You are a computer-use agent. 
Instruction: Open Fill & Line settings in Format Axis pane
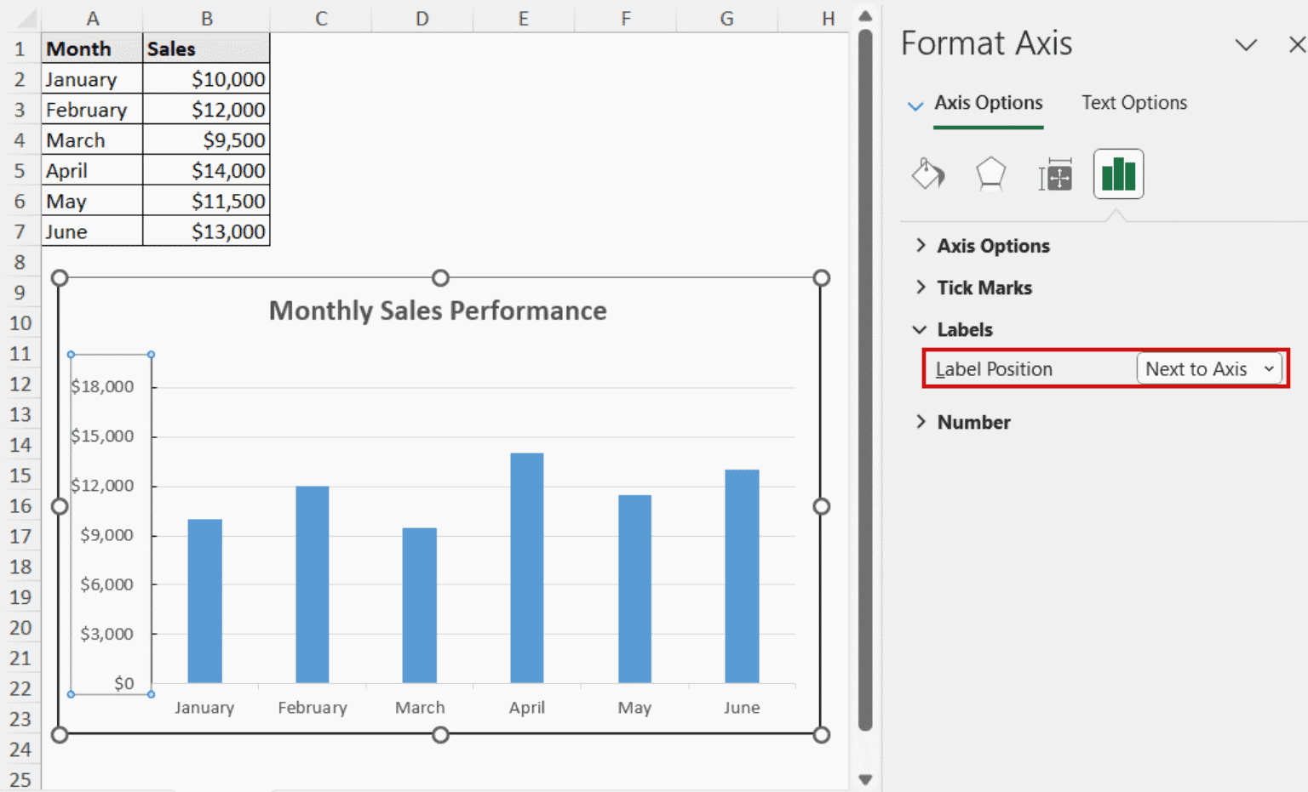[x=927, y=174]
